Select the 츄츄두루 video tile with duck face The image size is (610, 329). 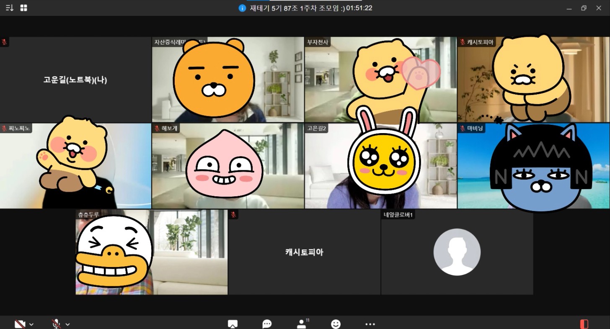coord(152,252)
